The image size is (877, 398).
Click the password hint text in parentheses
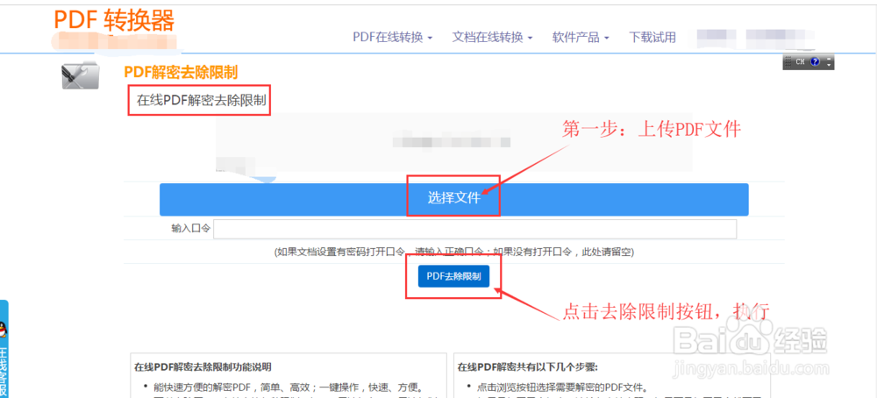click(x=453, y=252)
